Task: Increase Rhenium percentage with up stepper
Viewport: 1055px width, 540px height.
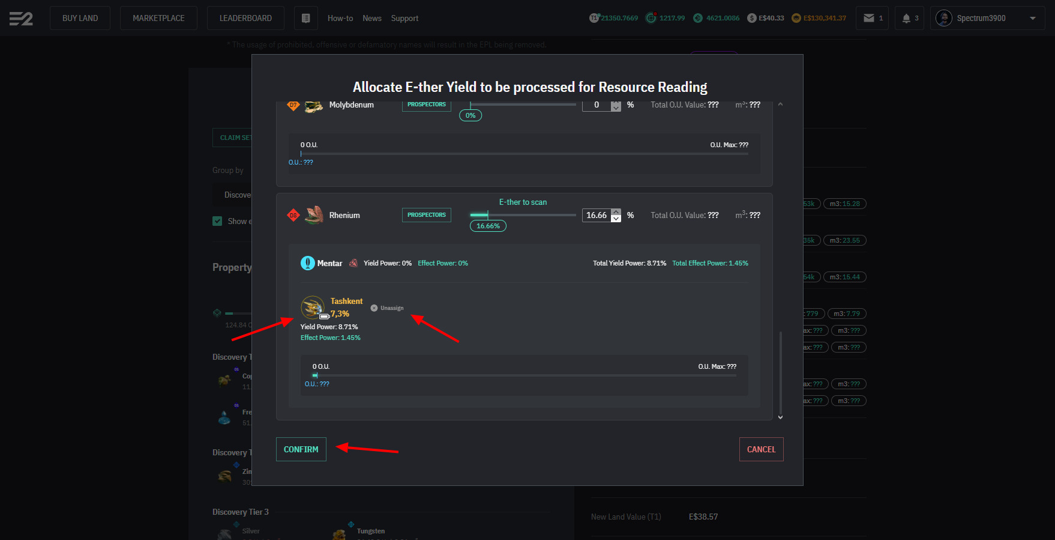Action: pyautogui.click(x=616, y=212)
